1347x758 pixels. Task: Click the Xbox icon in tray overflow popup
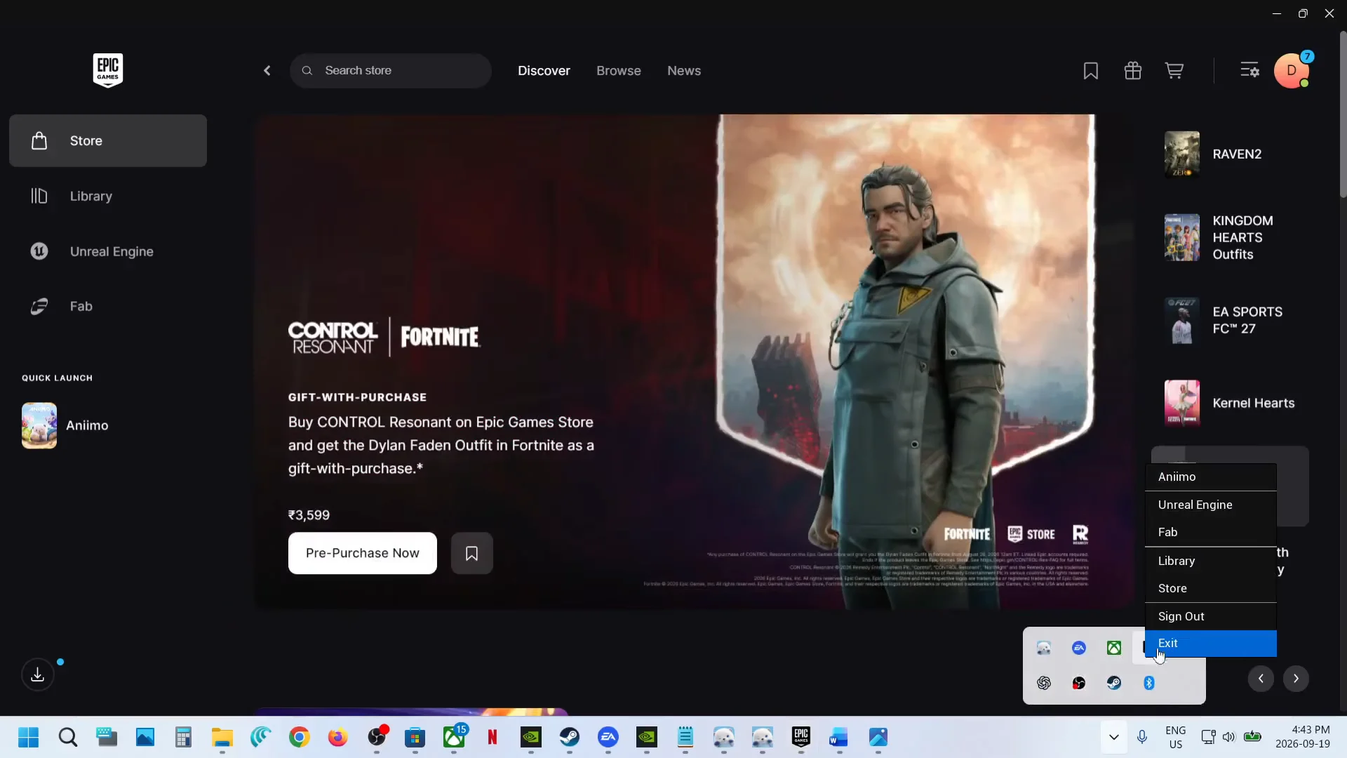coord(1114,648)
